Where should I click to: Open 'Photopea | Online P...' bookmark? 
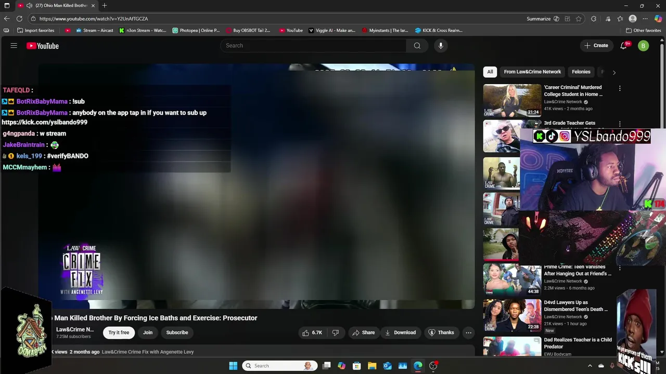point(196,31)
